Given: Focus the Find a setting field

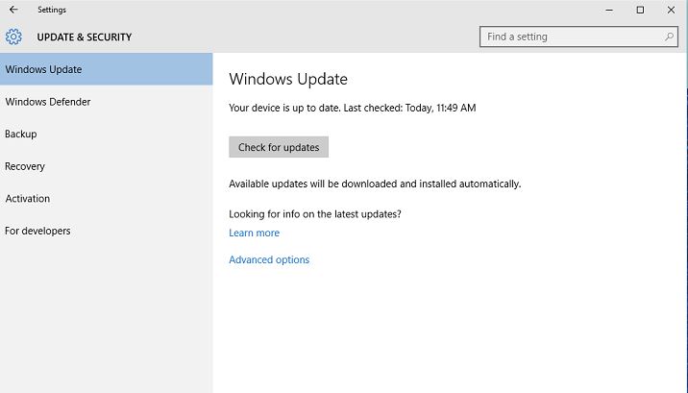Looking at the screenshot, I should pyautogui.click(x=578, y=37).
